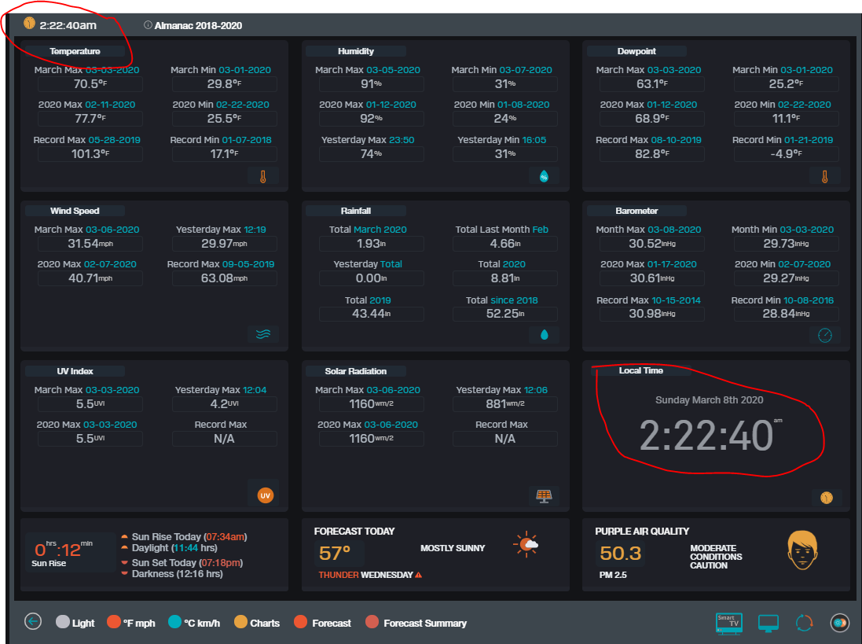
Task: Click the 91% March max humidity value
Action: [x=371, y=84]
